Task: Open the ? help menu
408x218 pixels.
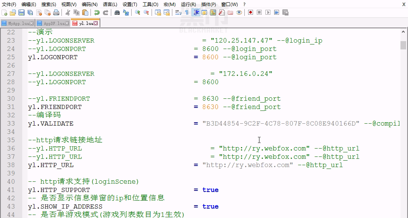Action: (x=244, y=5)
